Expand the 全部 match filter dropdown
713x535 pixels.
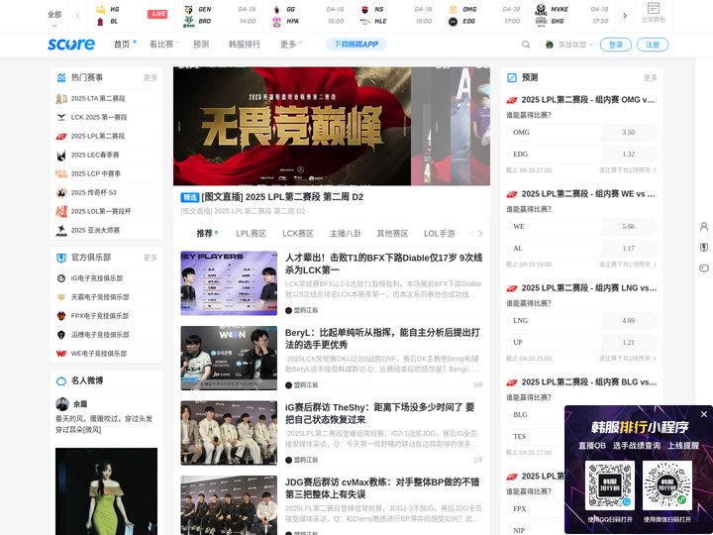click(54, 19)
